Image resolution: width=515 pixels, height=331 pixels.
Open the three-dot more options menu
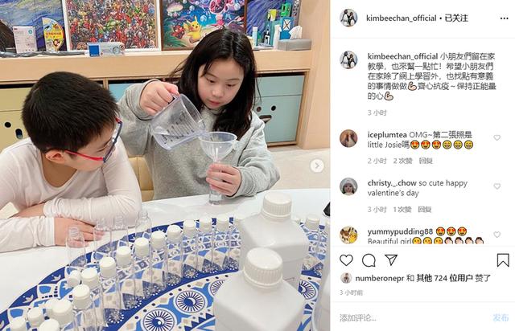[505, 18]
